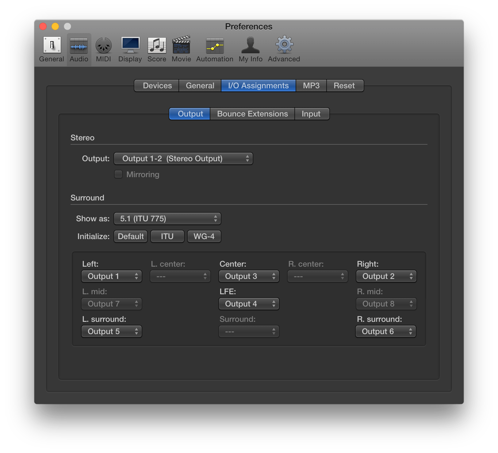Open the Score preferences icon
Image resolution: width=498 pixels, height=453 pixels.
tap(156, 48)
